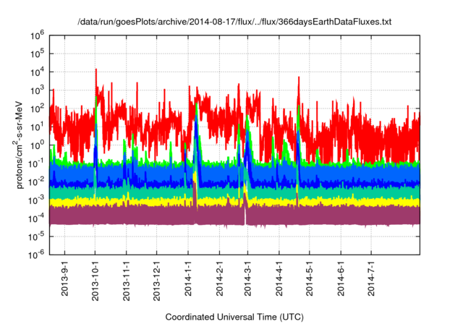
Task: Select the '2013-10-1' date axis label
Action: click(x=95, y=281)
